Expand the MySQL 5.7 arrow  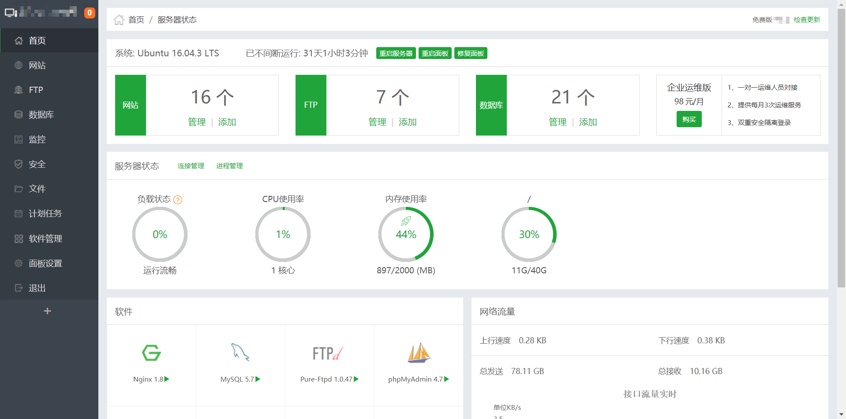258,379
